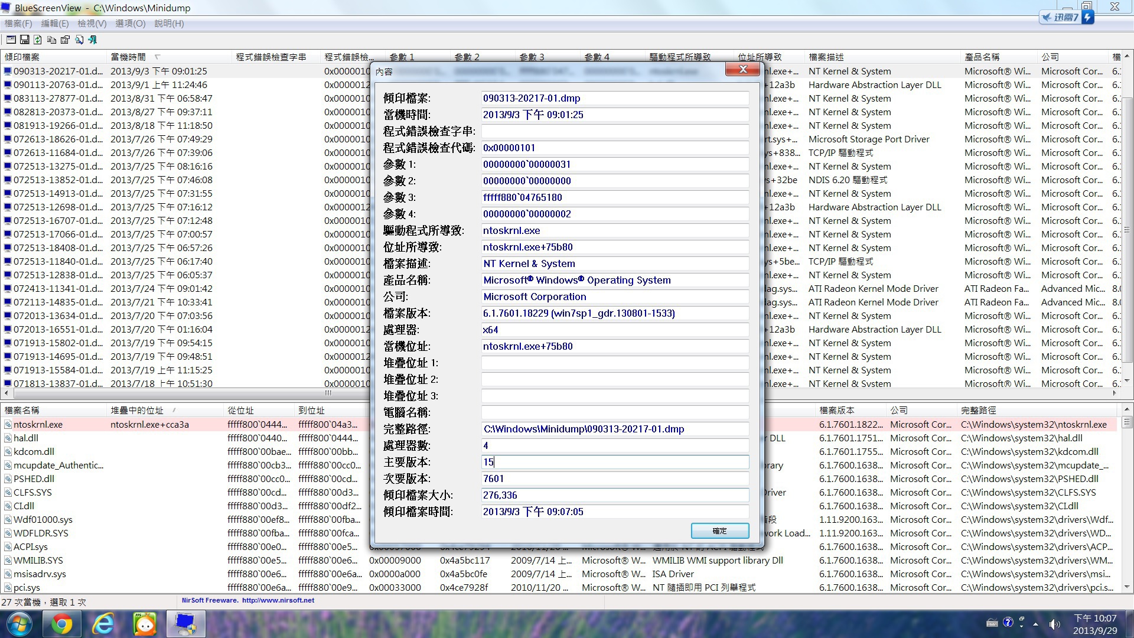Image resolution: width=1134 pixels, height=638 pixels.
Task: Click the 檔案版本 field in the dialog
Action: (615, 313)
